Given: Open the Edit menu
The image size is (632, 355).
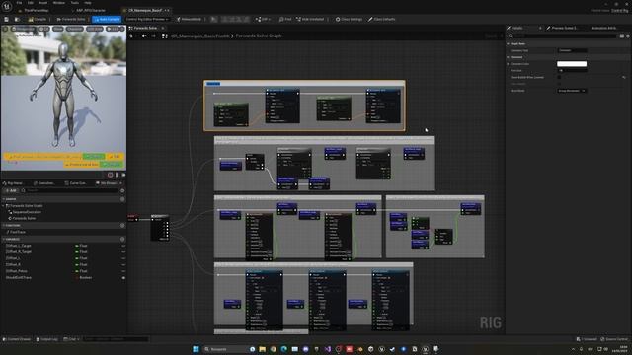Looking at the screenshot, I should [x=31, y=3].
